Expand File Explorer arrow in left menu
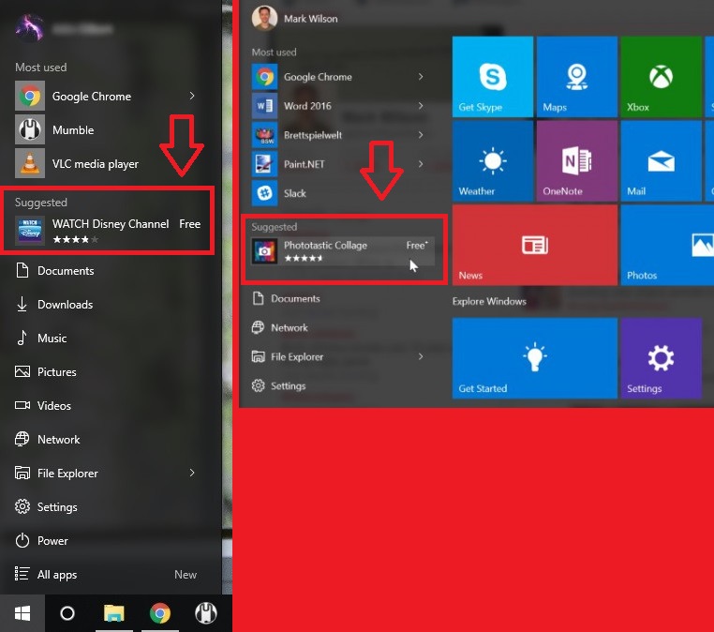 [192, 473]
